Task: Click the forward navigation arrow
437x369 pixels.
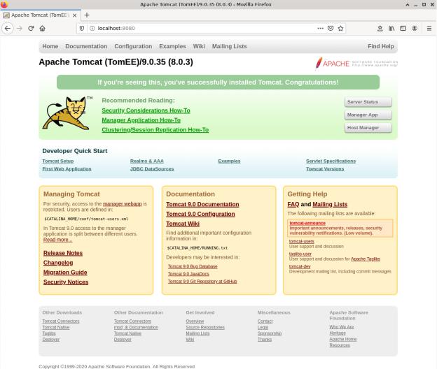Action: click(19, 29)
